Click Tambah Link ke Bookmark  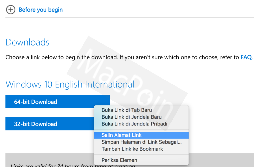(x=132, y=149)
